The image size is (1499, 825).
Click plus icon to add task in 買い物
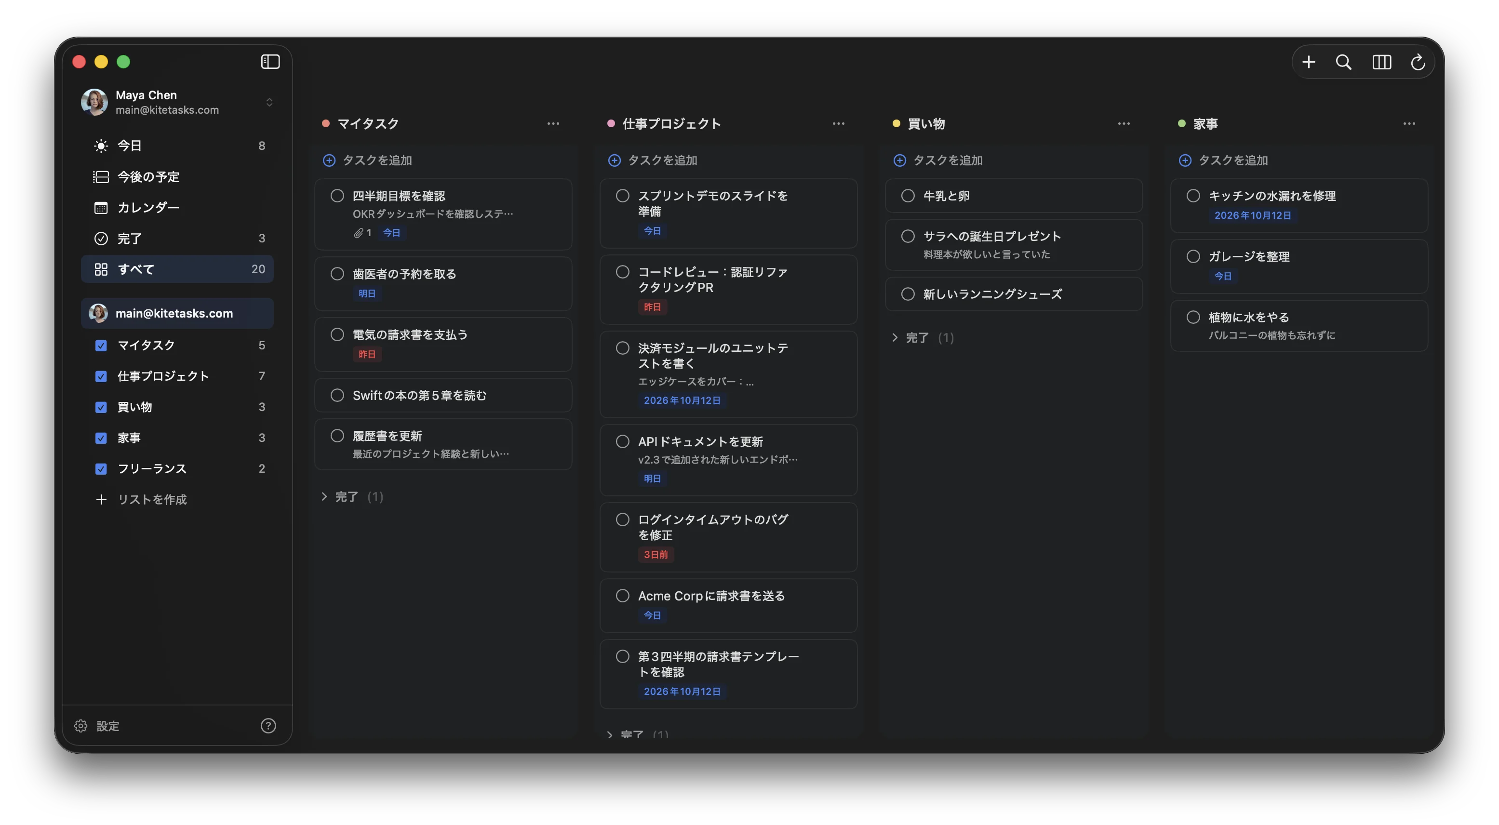899,160
